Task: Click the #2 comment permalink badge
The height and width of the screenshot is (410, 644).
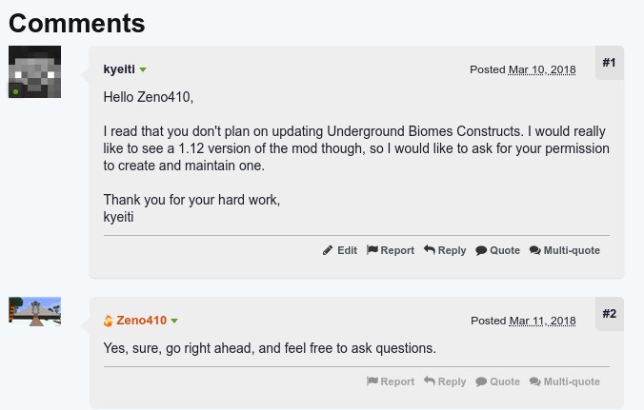Action: click(610, 314)
